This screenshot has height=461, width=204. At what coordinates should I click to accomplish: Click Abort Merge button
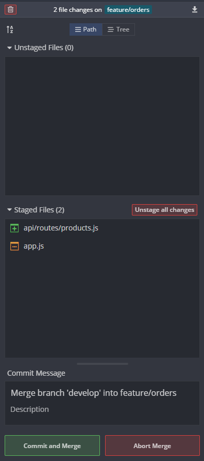[152, 445]
